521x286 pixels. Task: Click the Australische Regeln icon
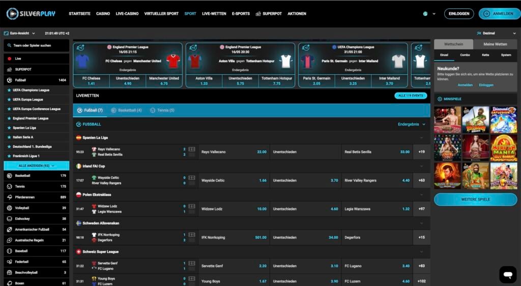coord(9,240)
